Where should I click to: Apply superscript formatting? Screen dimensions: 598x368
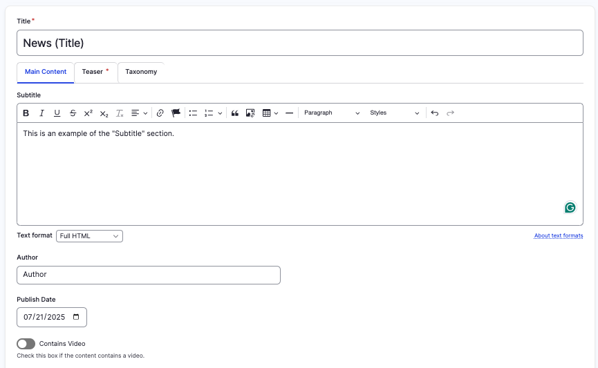point(88,113)
